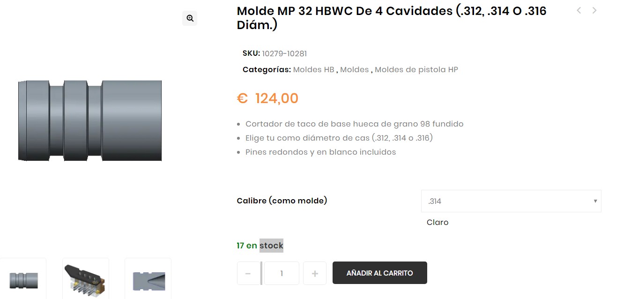Select the bullet cross-section thumbnail

pos(148,280)
